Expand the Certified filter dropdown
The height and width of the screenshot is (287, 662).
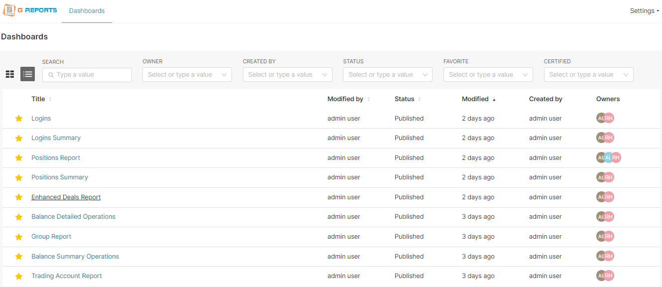click(588, 75)
